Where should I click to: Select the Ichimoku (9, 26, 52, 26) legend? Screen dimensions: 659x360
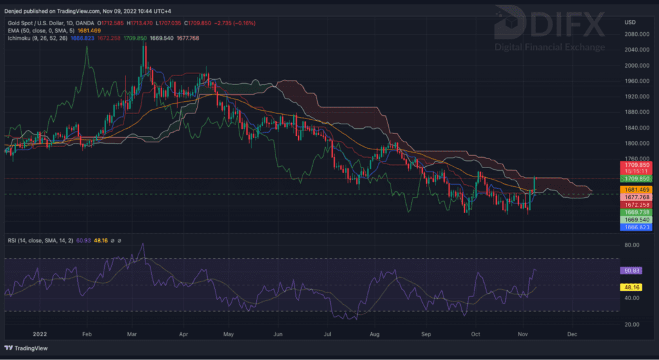pos(37,38)
